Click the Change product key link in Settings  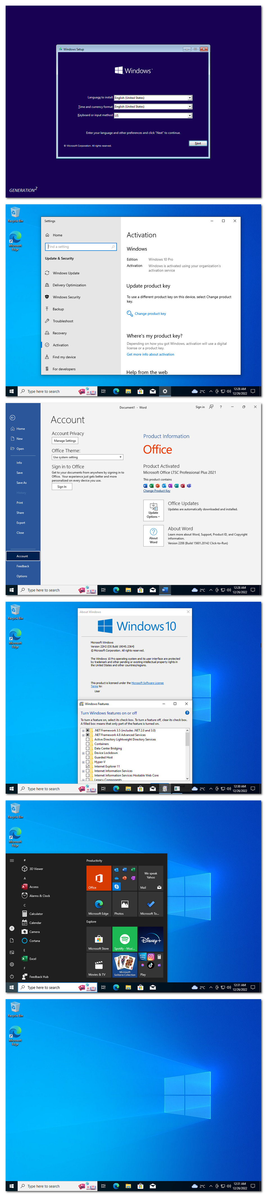[x=150, y=313]
